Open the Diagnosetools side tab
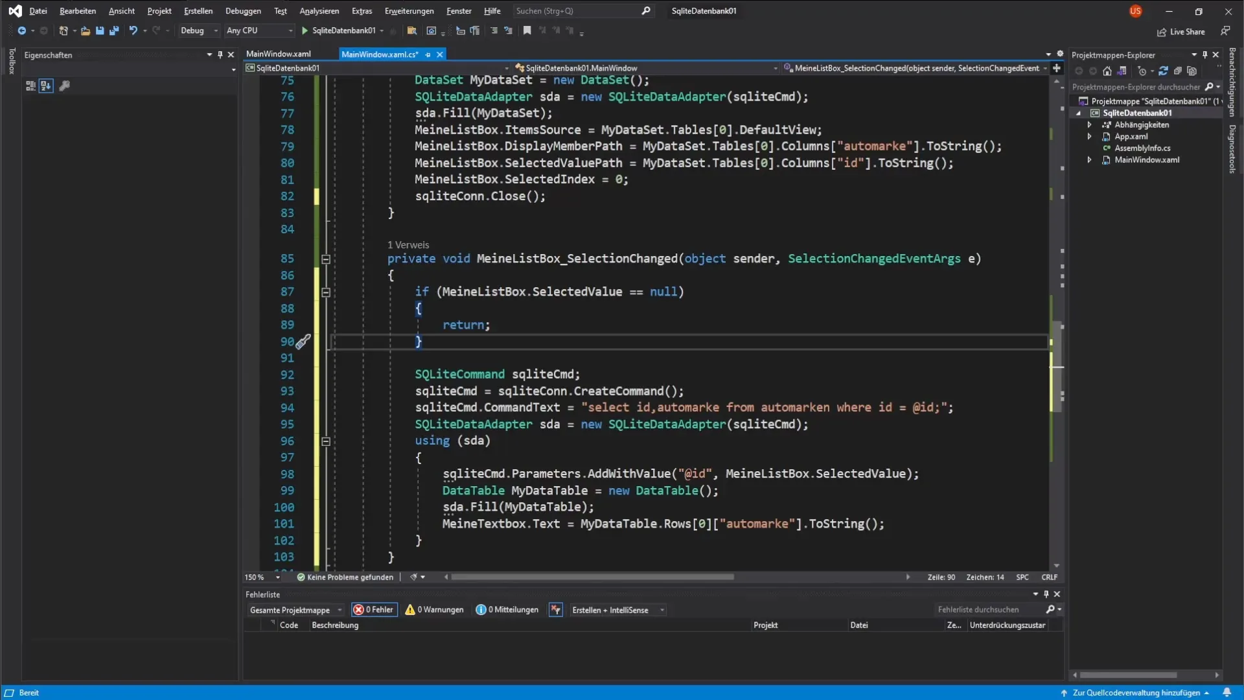This screenshot has width=1244, height=700. pos(1232,148)
